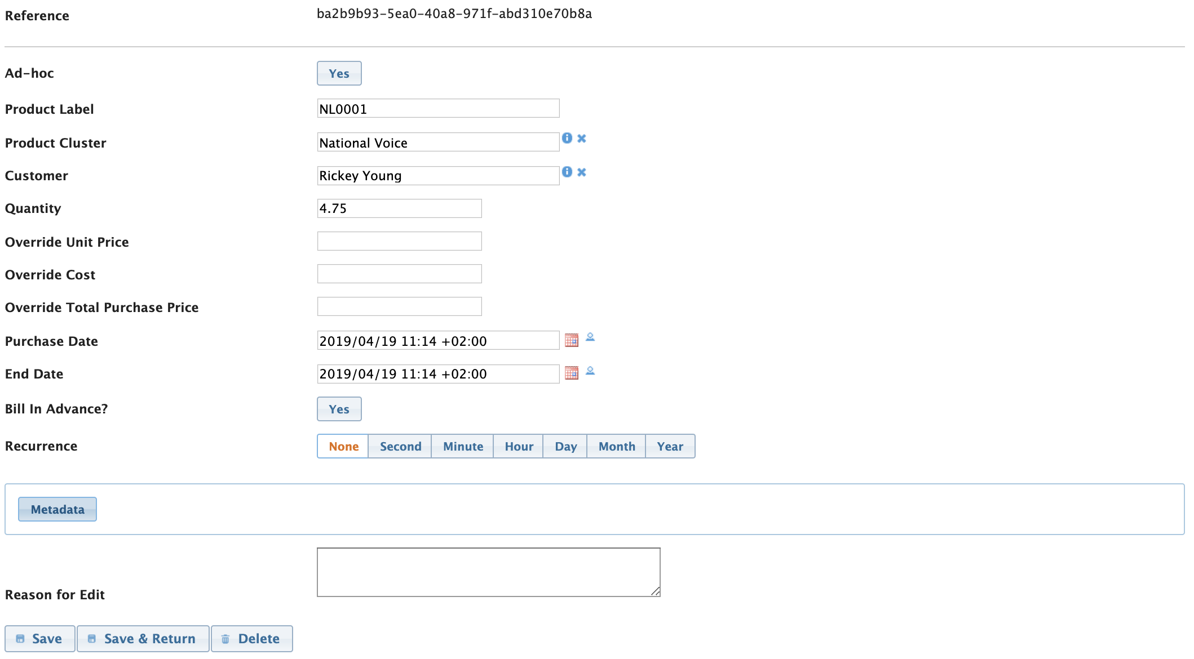
Task: Select Day recurrence option
Action: click(565, 446)
